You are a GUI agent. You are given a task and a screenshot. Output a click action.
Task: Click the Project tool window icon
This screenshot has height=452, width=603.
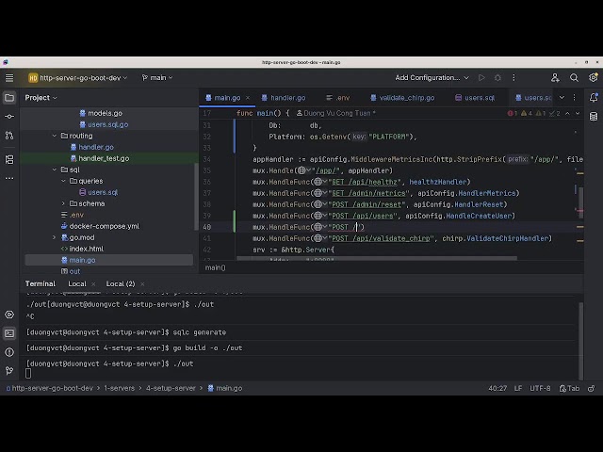[9, 97]
